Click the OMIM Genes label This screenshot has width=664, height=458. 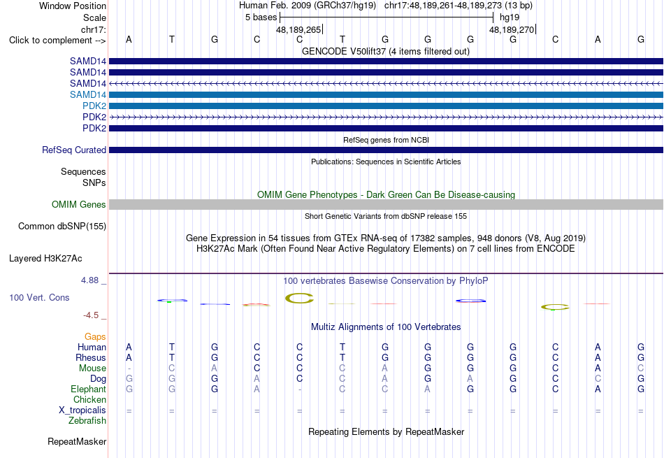79,205
